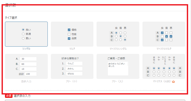Click the マトリクス（両側） label text
The image size is (191, 101).
(x=162, y=81)
